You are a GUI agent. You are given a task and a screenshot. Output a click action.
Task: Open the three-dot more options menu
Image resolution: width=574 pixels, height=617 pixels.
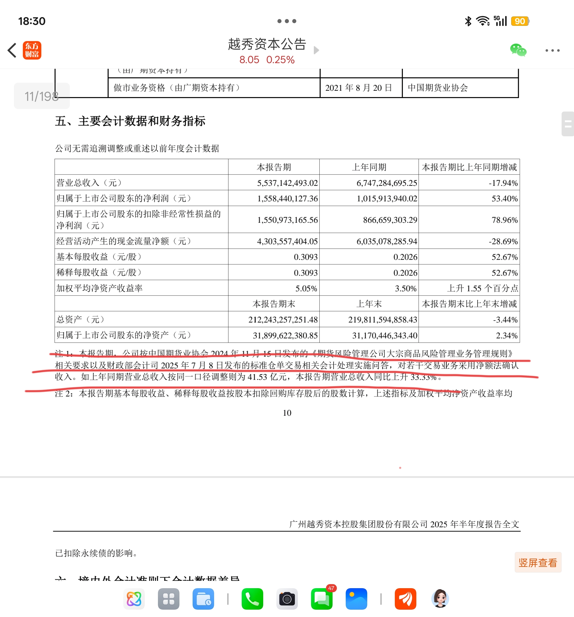[552, 50]
